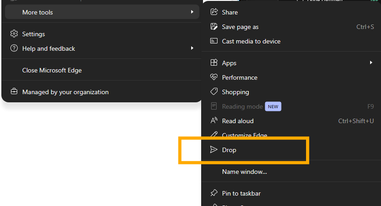Click the Save page as icon
This screenshot has width=381, height=206.
214,26
